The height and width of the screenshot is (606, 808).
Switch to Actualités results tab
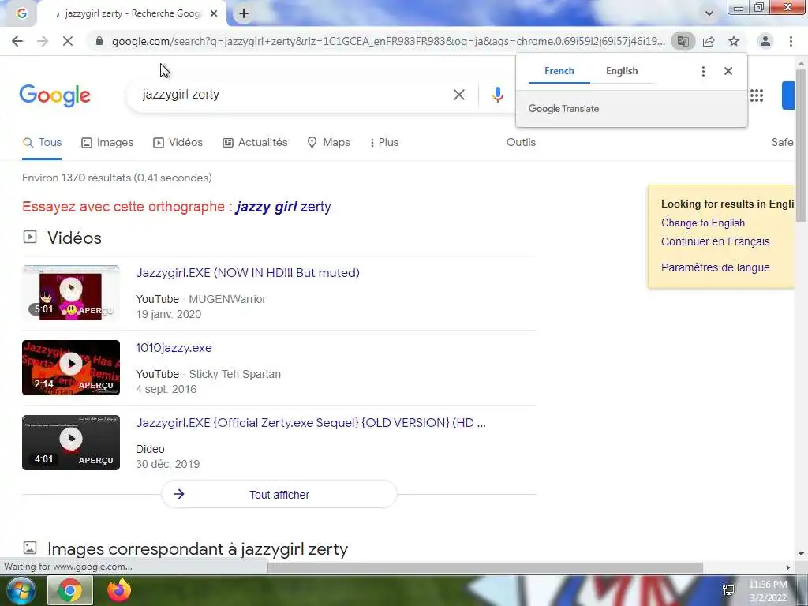click(x=255, y=143)
